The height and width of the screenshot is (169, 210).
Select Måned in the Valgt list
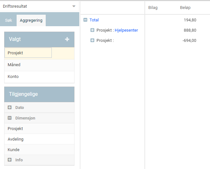(39, 65)
